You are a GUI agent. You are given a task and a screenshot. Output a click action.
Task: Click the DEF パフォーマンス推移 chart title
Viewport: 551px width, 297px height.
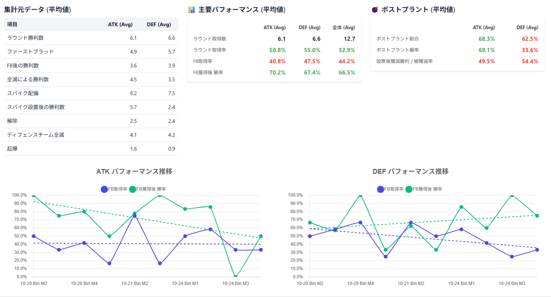point(410,172)
